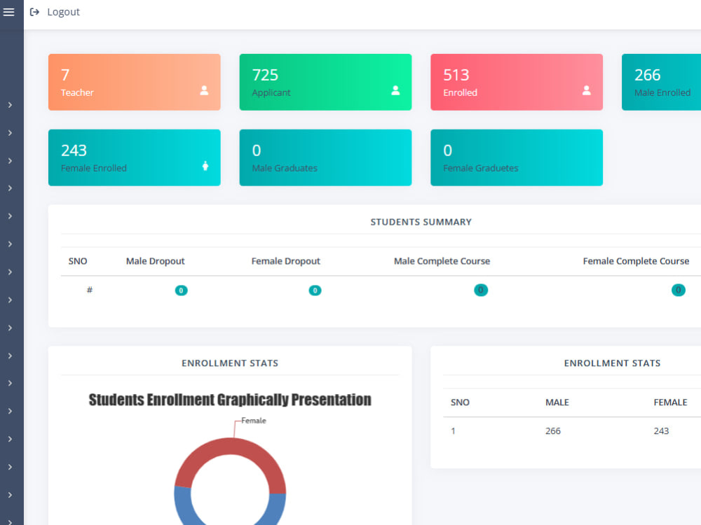This screenshot has height=525, width=701.
Task: Open the Male Enrolled card showing 266
Action: (x=661, y=82)
